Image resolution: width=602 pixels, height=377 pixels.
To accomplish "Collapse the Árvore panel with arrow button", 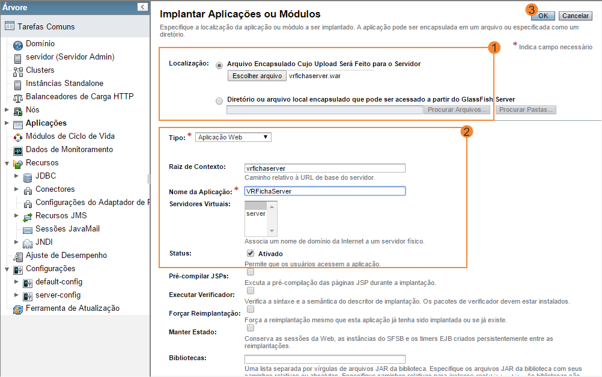I will (x=142, y=7).
